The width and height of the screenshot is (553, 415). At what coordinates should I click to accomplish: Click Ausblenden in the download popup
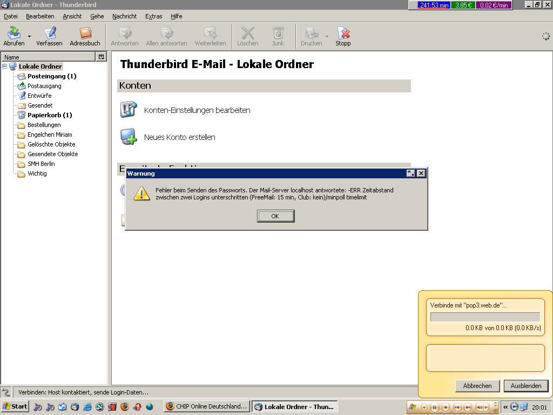click(x=526, y=386)
